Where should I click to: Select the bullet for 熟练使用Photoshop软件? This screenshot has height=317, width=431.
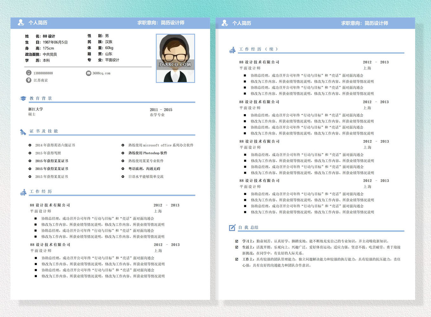(123, 153)
